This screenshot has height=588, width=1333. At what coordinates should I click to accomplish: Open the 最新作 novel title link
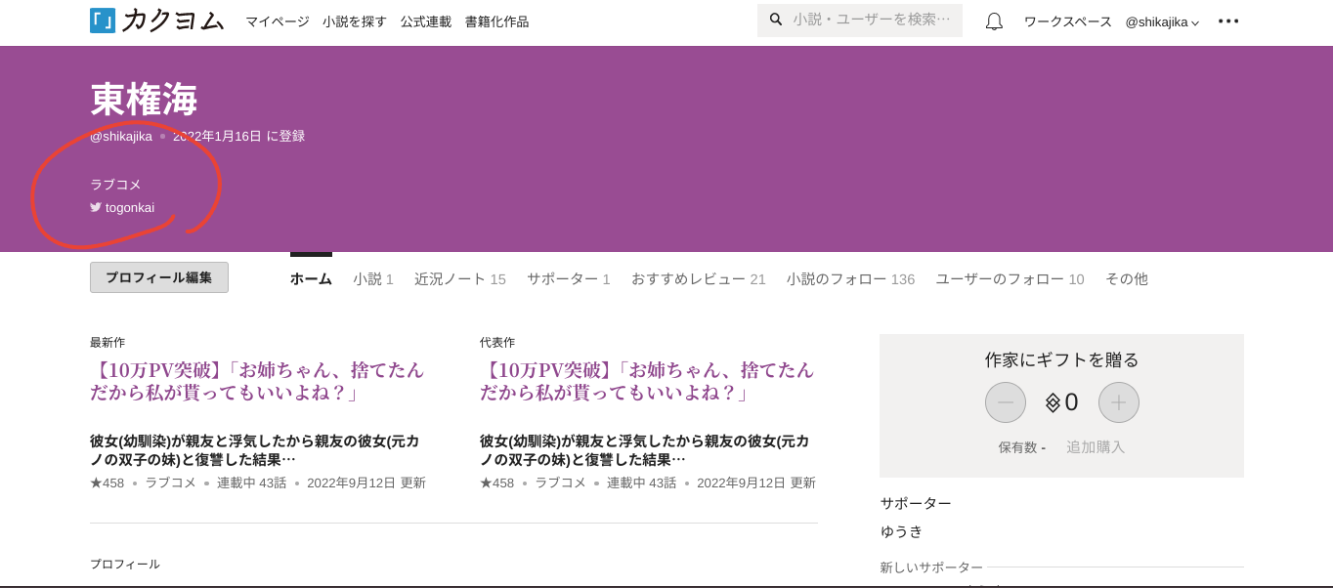pos(257,381)
